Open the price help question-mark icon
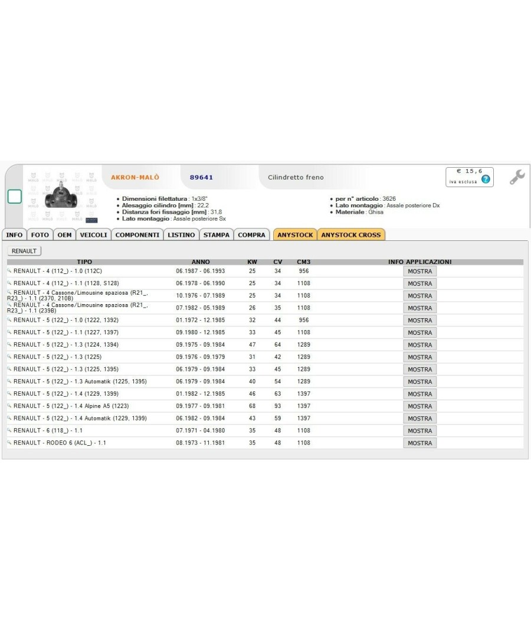The image size is (531, 620). click(x=486, y=179)
